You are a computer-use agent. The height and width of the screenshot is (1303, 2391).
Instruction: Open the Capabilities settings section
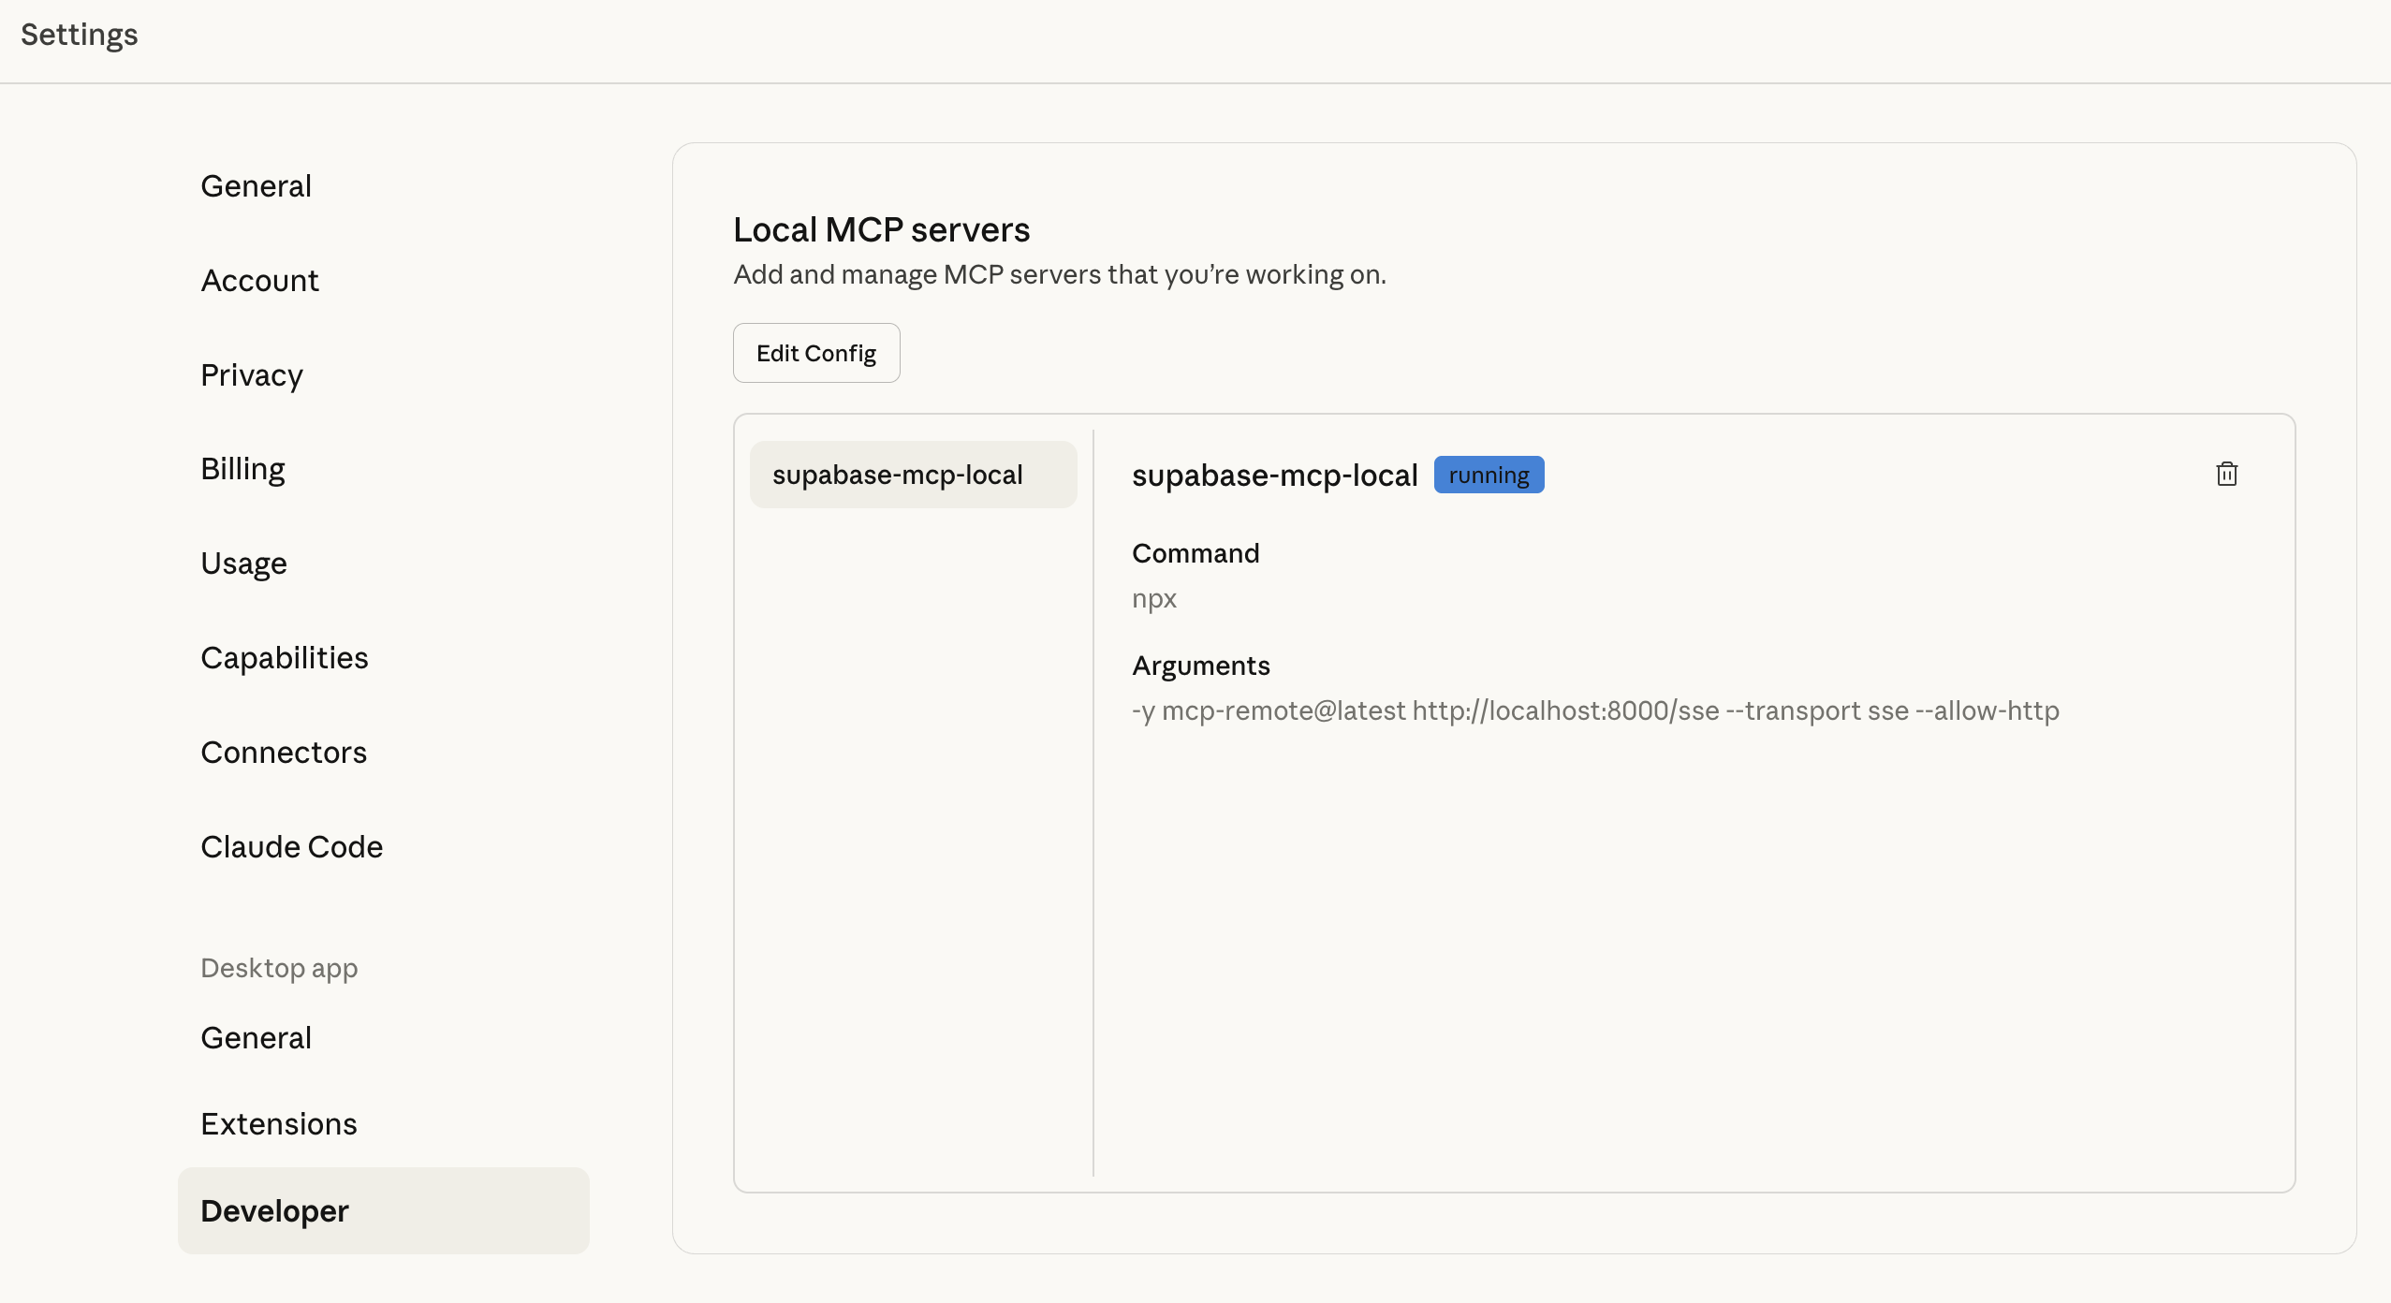(284, 657)
